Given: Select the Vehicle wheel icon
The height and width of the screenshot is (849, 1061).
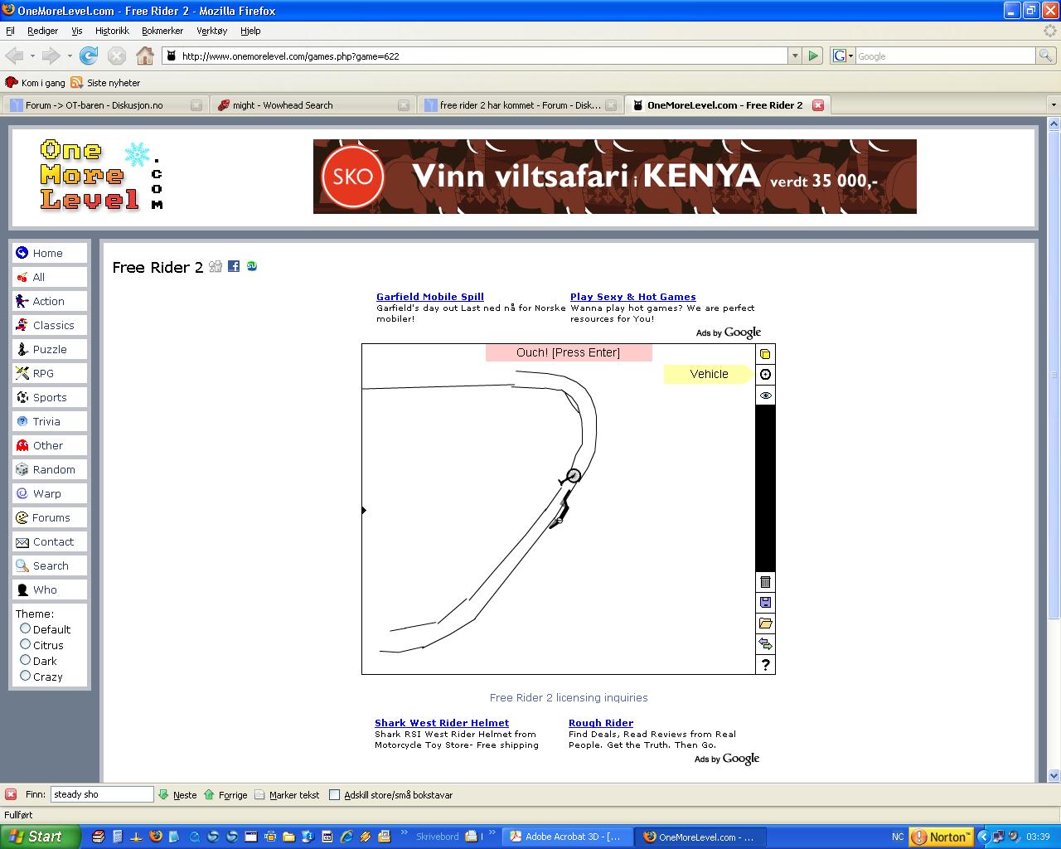Looking at the screenshot, I should pyautogui.click(x=765, y=375).
